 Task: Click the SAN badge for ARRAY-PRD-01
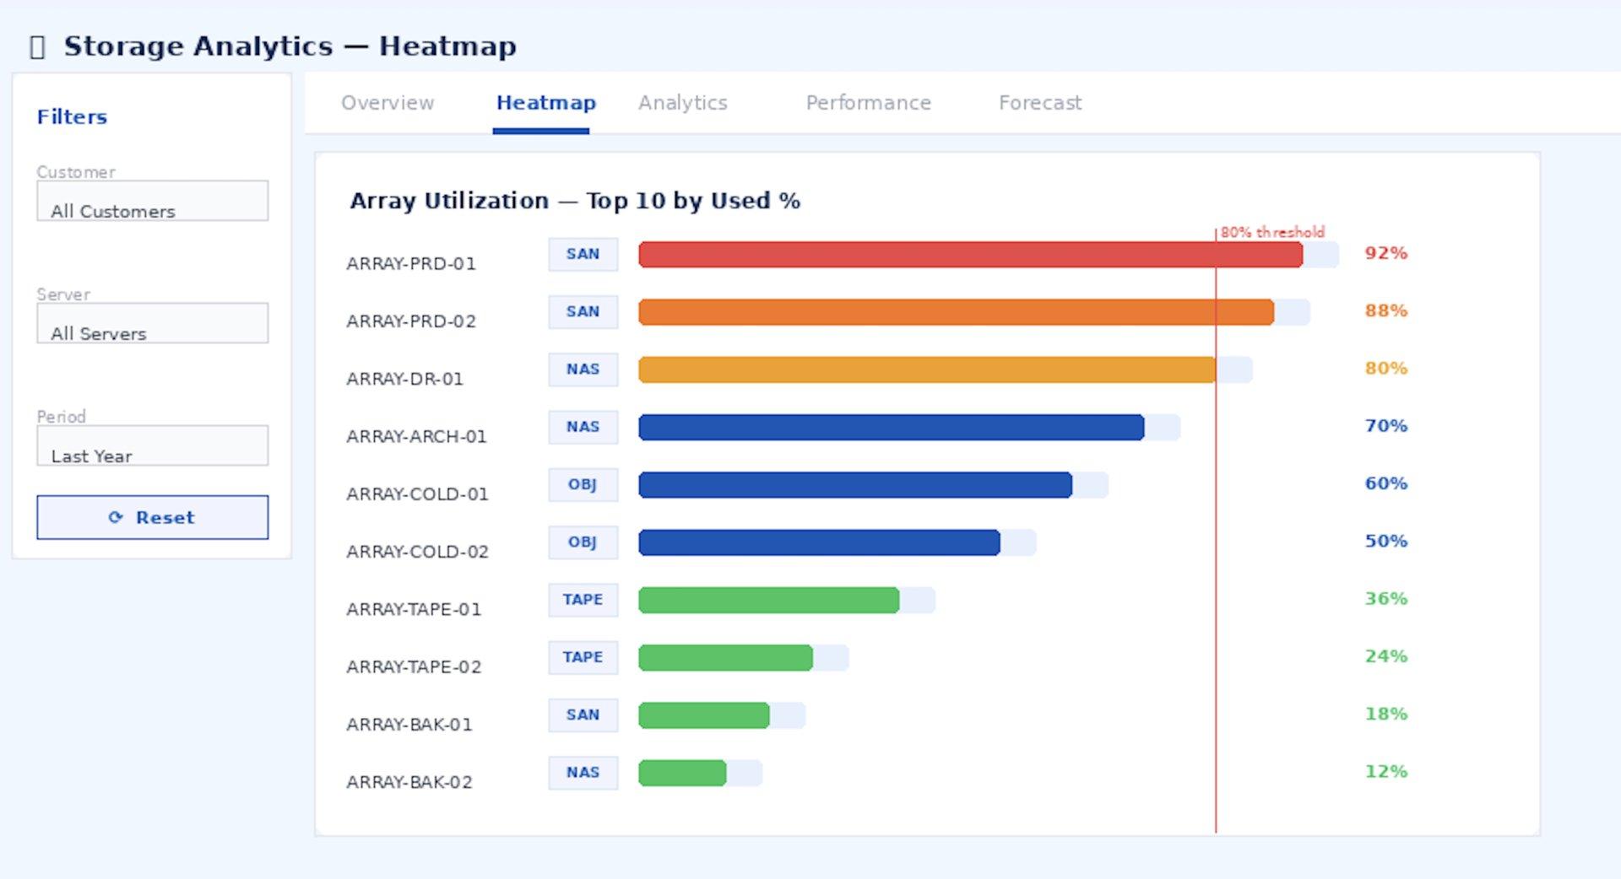[583, 254]
